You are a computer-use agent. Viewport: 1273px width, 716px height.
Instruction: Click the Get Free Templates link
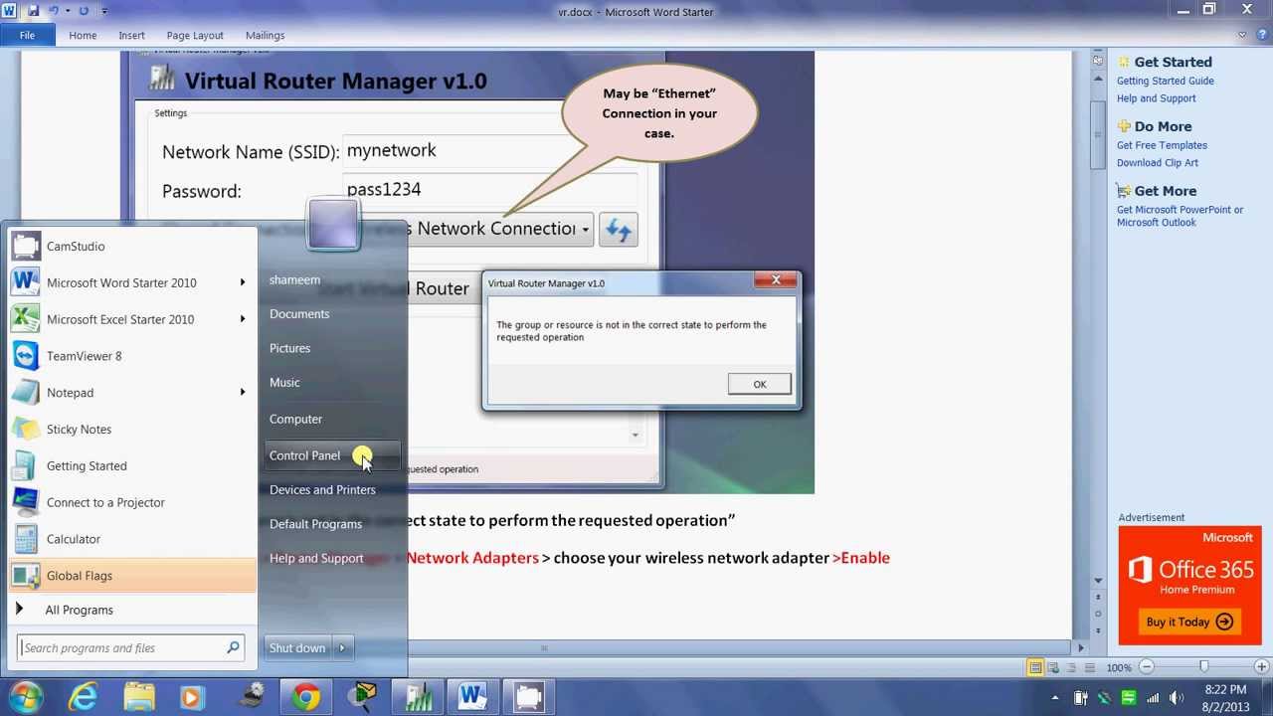pos(1162,145)
